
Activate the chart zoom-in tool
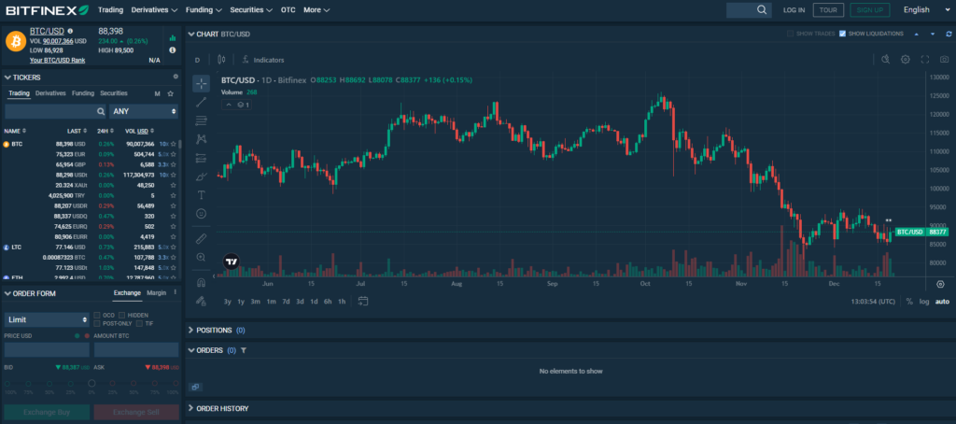[202, 258]
